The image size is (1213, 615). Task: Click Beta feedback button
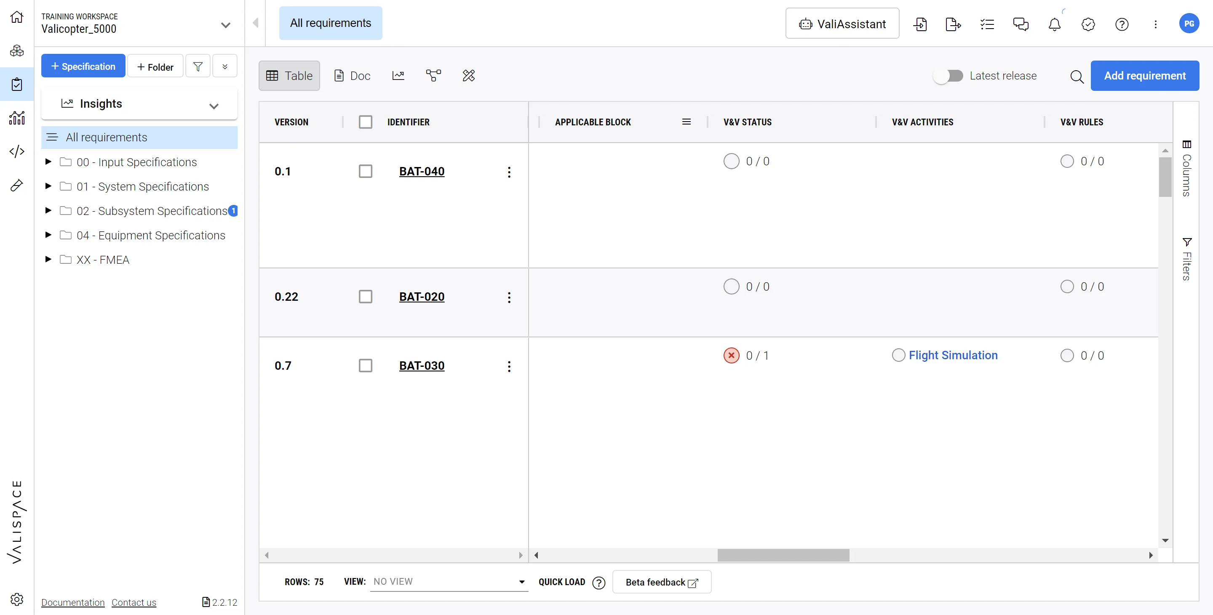click(x=661, y=583)
